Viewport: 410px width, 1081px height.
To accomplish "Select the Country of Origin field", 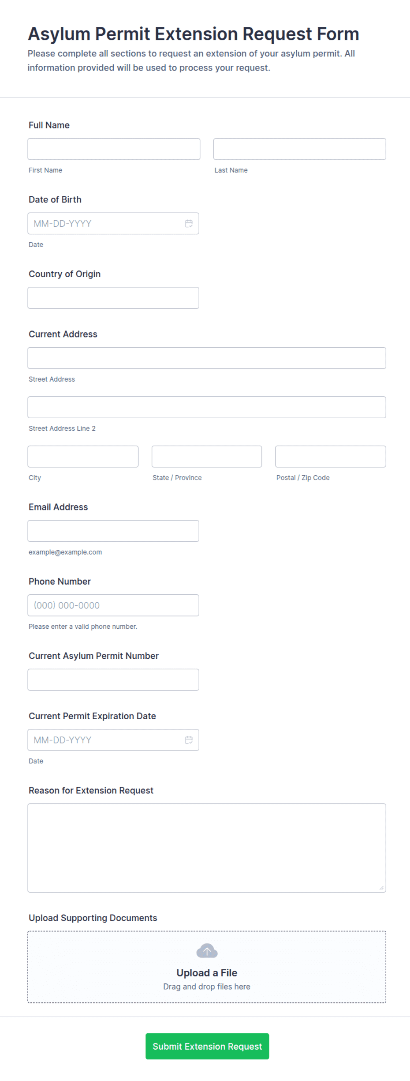I will coord(113,298).
